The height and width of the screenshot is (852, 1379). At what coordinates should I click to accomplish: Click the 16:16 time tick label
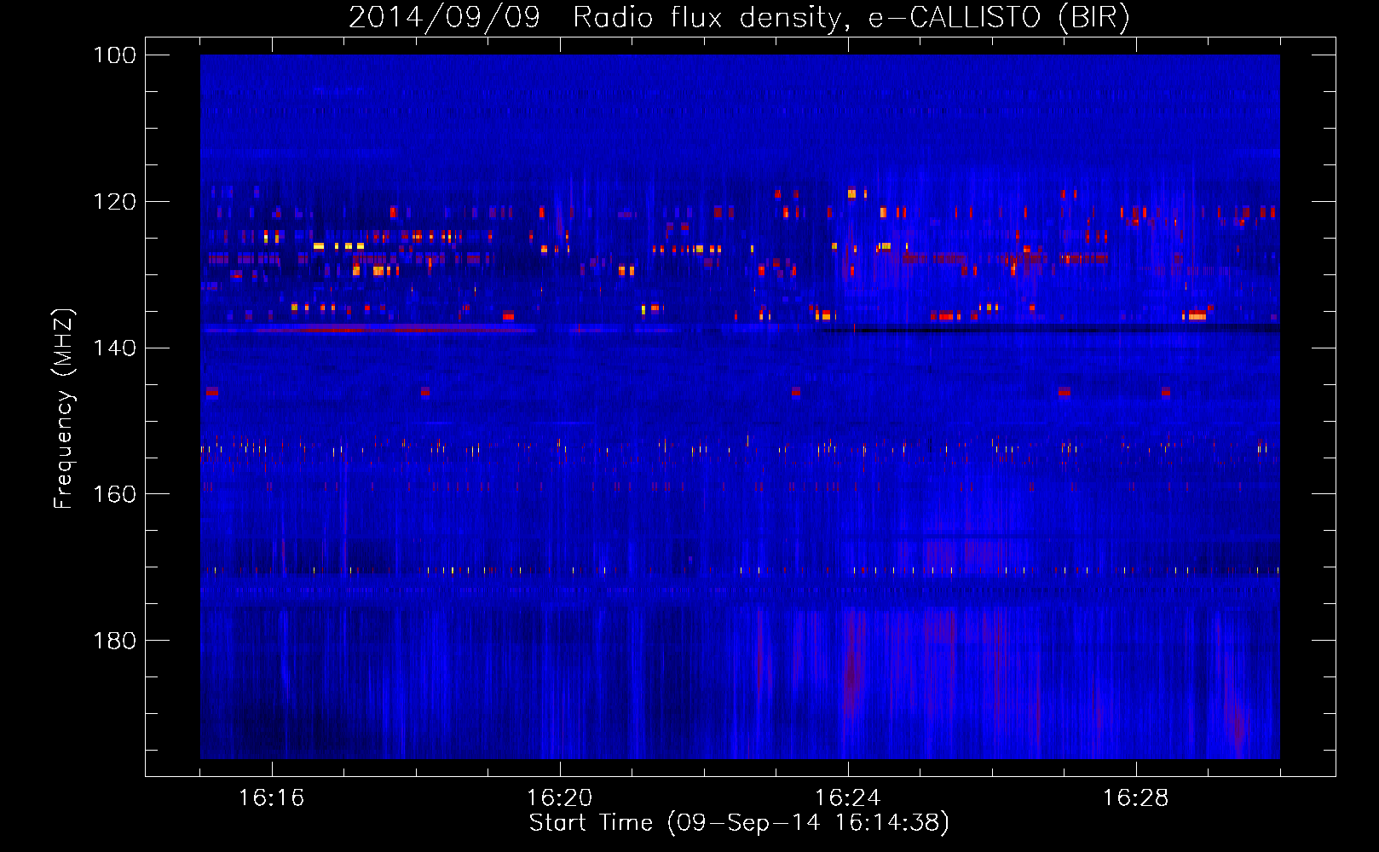(x=272, y=798)
